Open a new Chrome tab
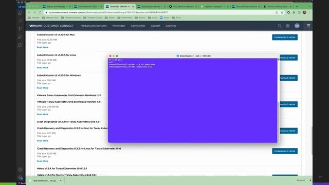 [297, 7]
